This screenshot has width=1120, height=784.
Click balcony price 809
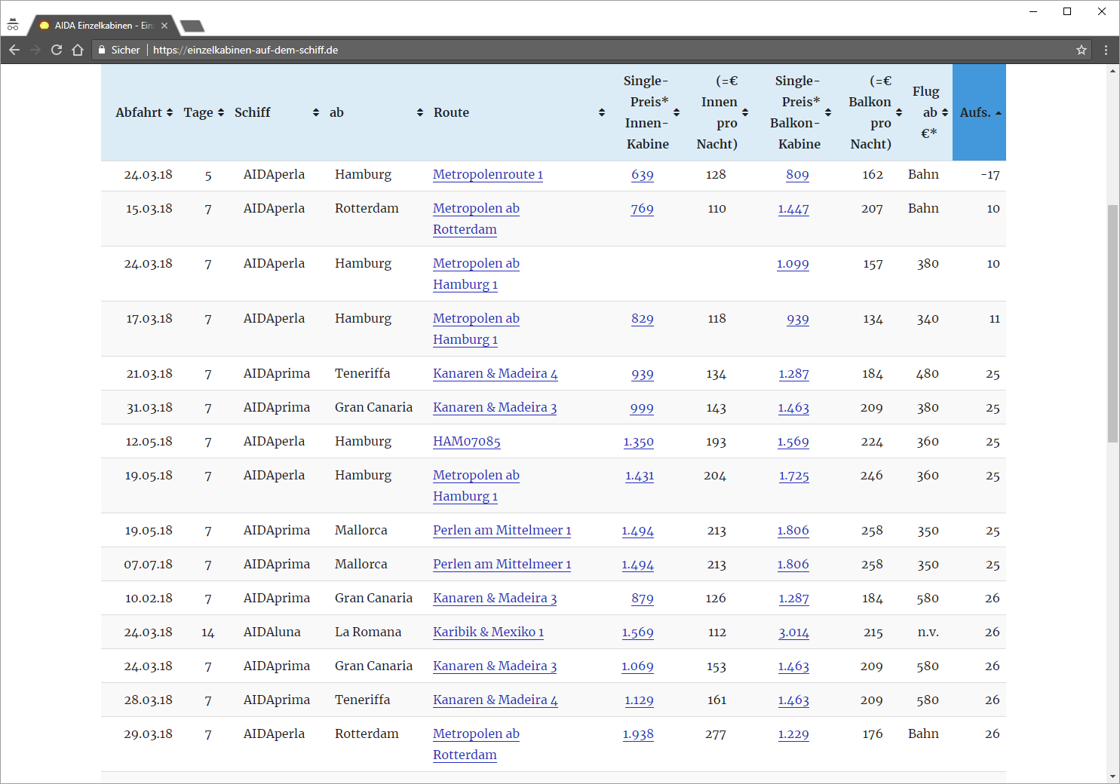click(797, 175)
